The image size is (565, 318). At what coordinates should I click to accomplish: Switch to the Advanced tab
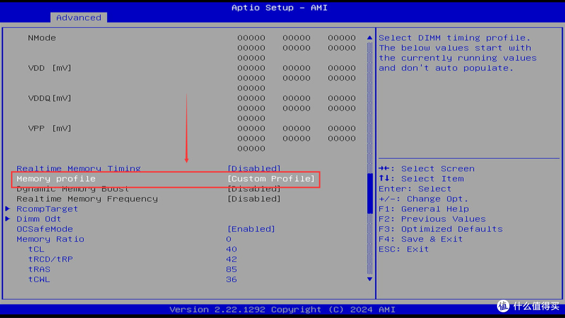tap(78, 17)
